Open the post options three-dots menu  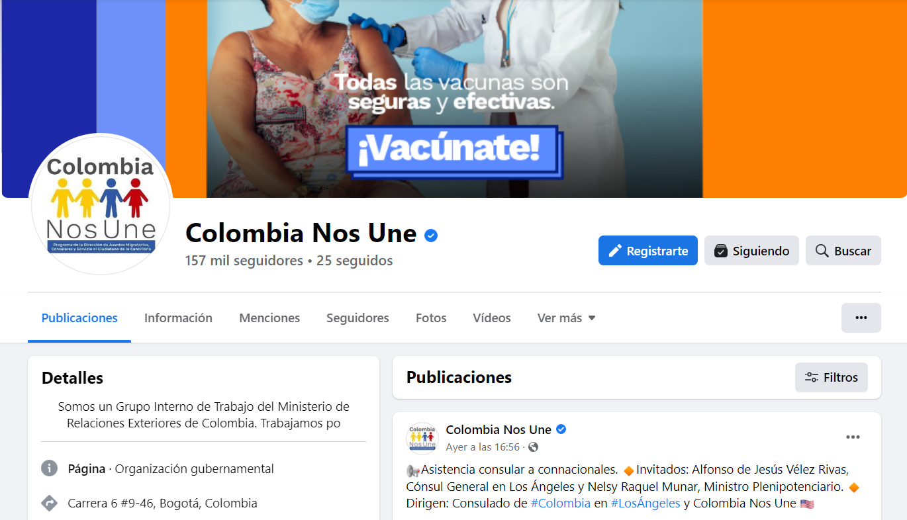click(853, 437)
